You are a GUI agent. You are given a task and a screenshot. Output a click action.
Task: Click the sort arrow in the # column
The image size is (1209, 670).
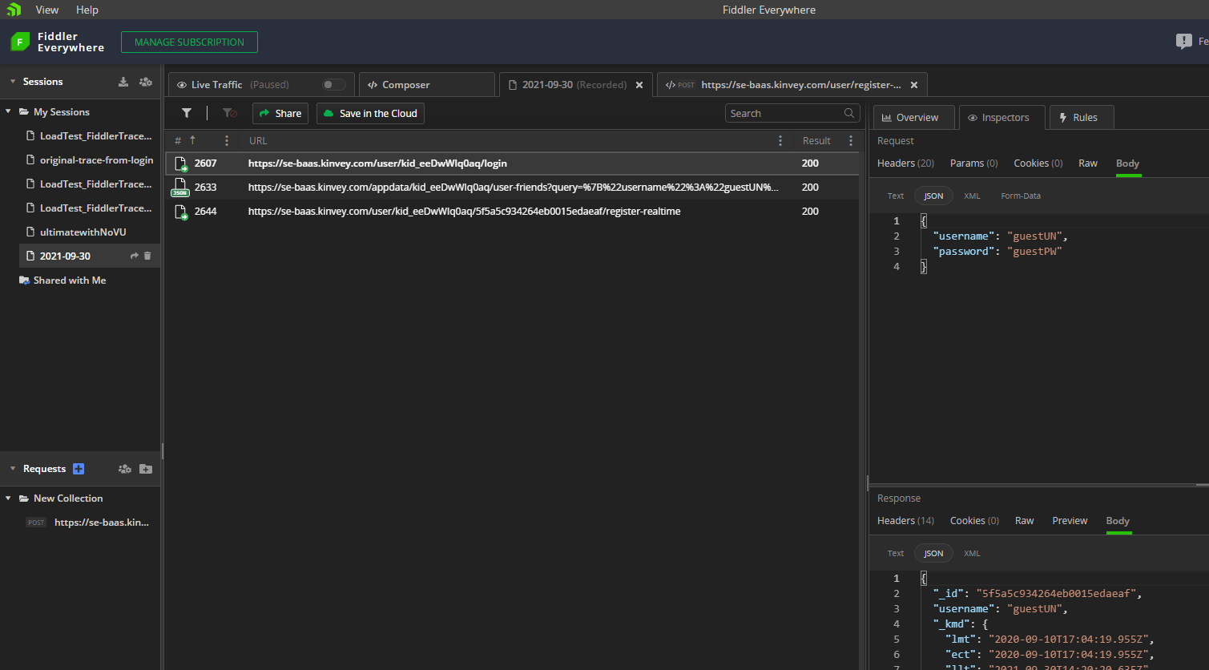point(192,140)
